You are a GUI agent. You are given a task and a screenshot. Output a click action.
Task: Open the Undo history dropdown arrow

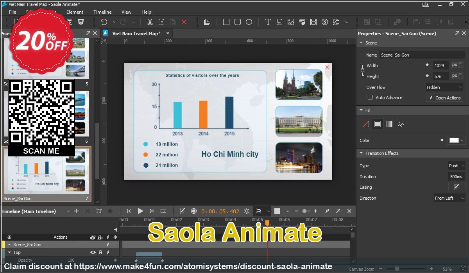point(115,22)
